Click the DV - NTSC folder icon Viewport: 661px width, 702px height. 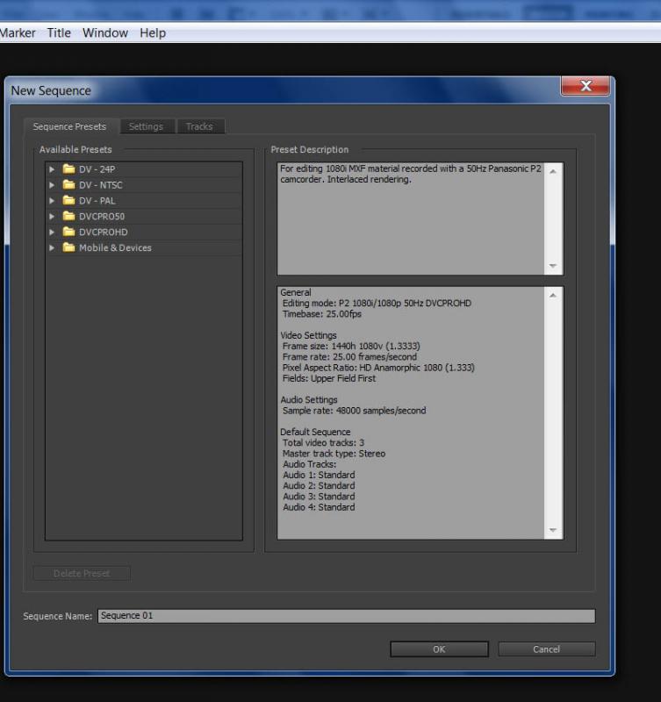coord(68,184)
